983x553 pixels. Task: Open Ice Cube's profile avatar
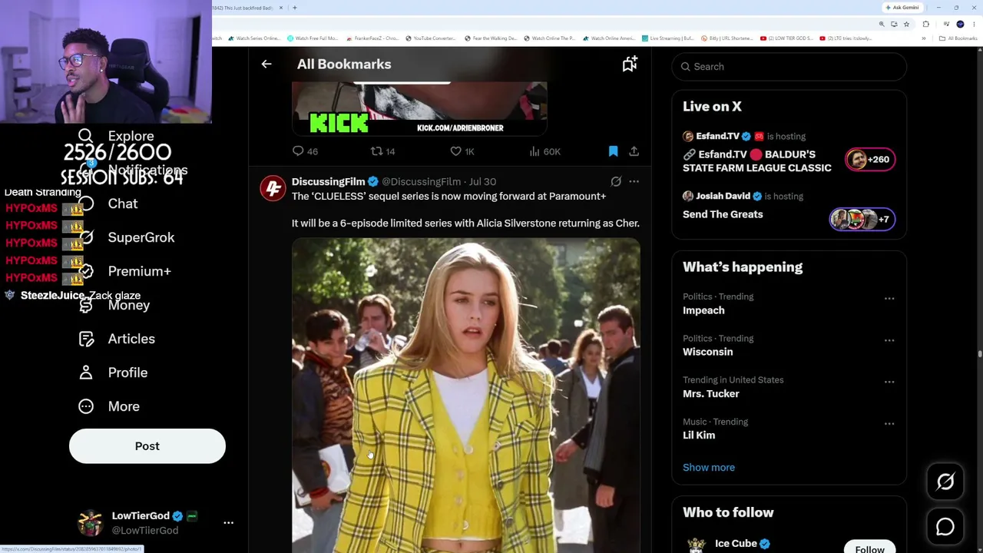pyautogui.click(x=697, y=545)
